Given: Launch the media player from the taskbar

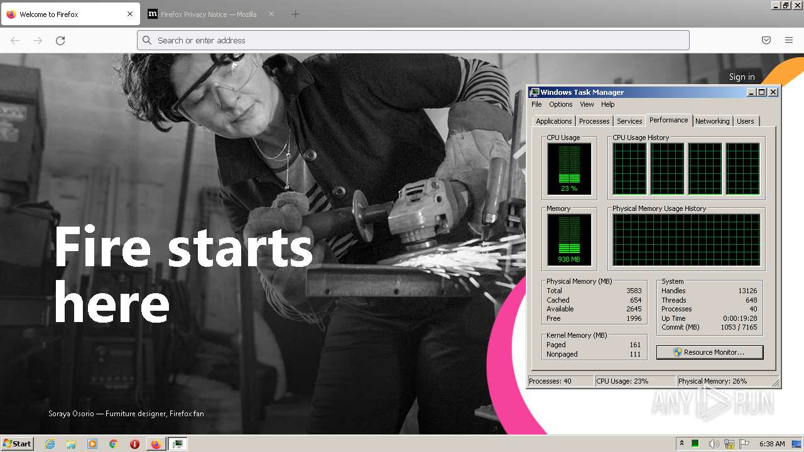Looking at the screenshot, I should tap(92, 444).
